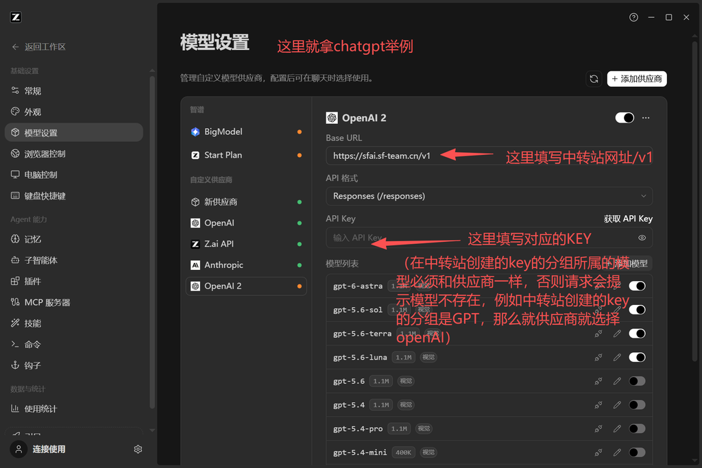Click the test connection icon for gpt-5.6

(598, 381)
